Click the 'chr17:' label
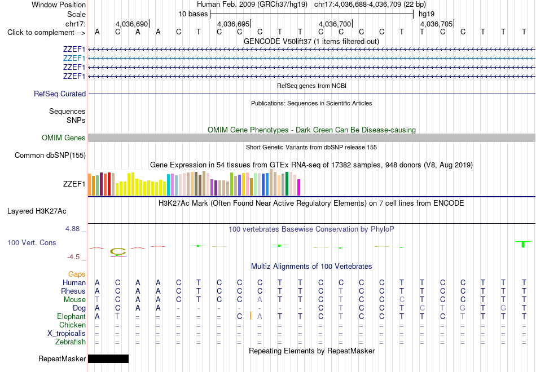Viewport: 536px width, 372px height. 76,24
